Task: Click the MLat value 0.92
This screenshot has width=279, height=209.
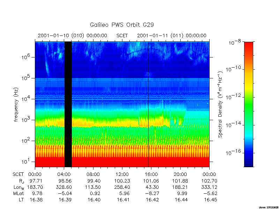Action: [x=95, y=193]
